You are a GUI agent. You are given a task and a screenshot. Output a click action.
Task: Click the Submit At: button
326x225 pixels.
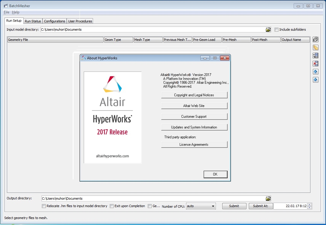pyautogui.click(x=261, y=206)
